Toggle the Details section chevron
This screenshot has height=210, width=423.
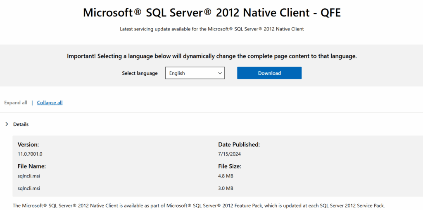pos(7,124)
